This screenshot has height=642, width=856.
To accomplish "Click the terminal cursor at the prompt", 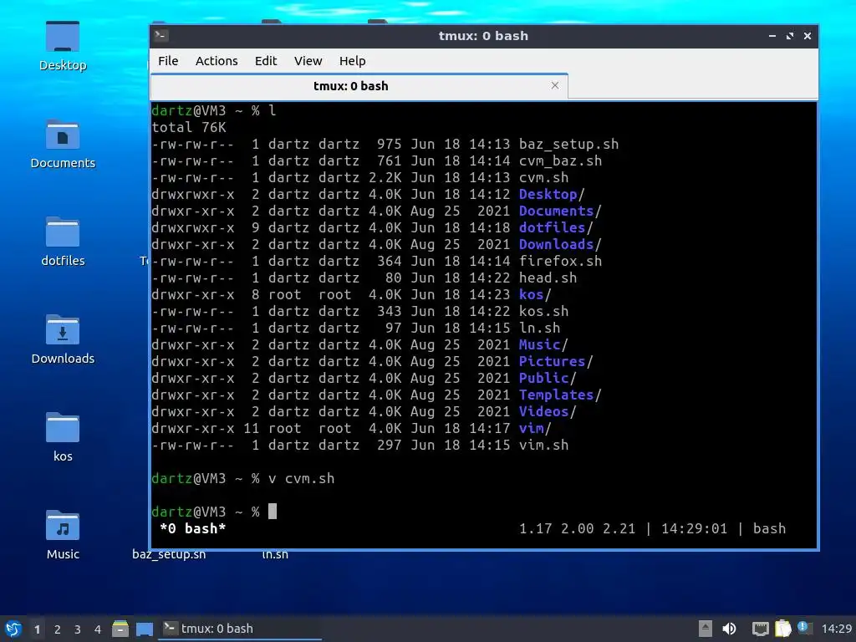I will (273, 512).
